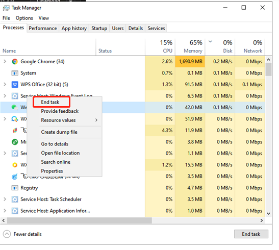
Task: Switch to the Services tab
Action: [x=156, y=29]
